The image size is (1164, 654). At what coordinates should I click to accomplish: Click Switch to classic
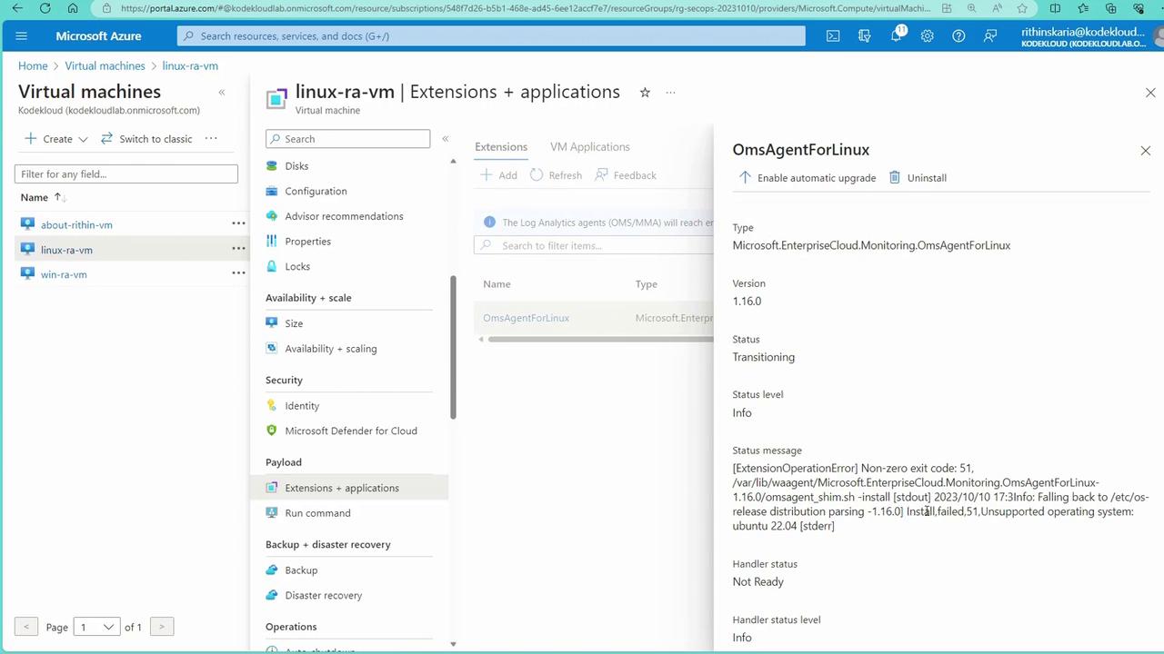pos(145,139)
